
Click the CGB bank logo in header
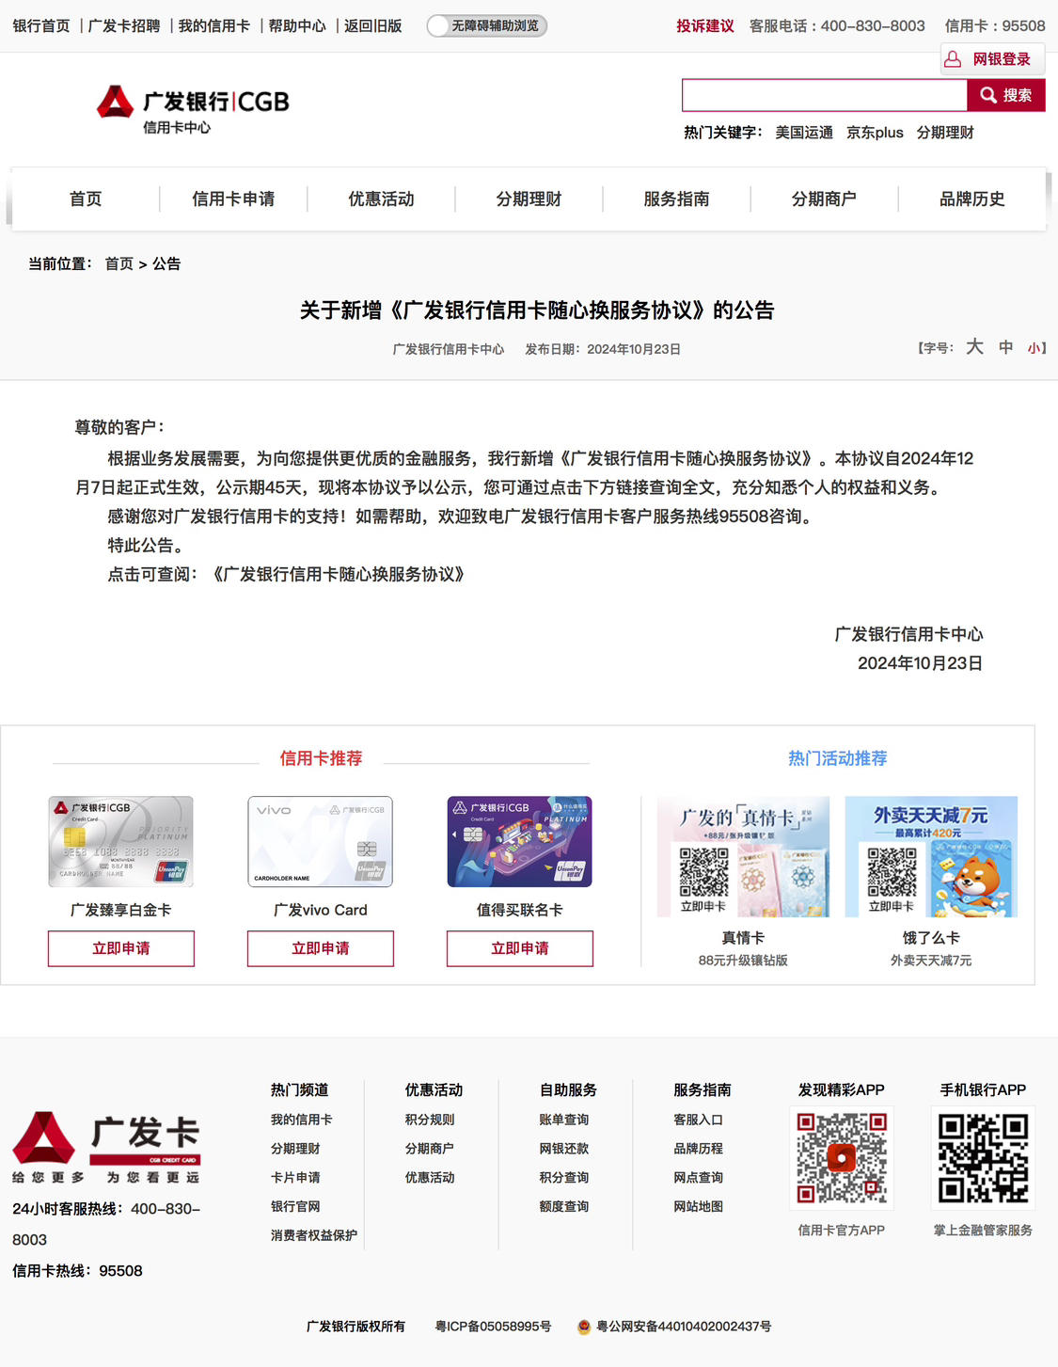(193, 110)
